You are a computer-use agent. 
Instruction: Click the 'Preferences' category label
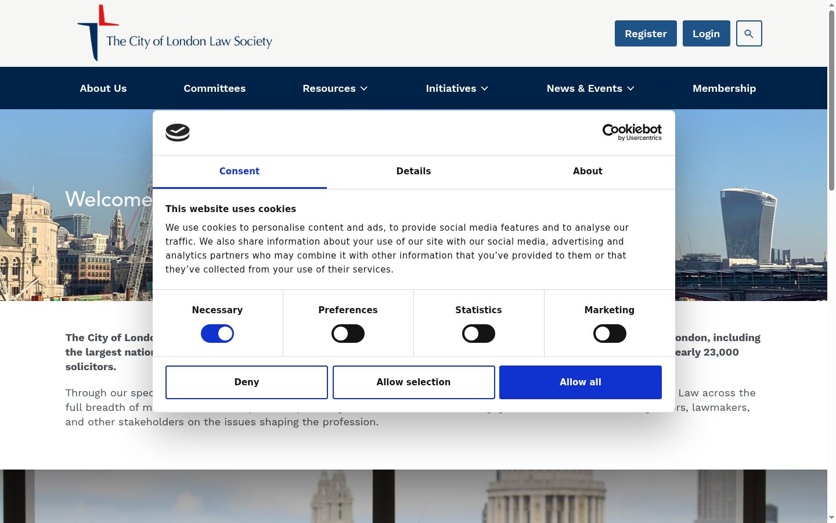(348, 310)
